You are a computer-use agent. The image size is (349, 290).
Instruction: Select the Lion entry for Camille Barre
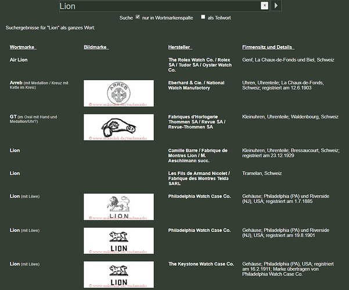click(x=15, y=151)
